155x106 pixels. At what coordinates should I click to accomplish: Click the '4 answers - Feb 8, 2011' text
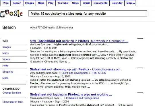(x=44, y=48)
